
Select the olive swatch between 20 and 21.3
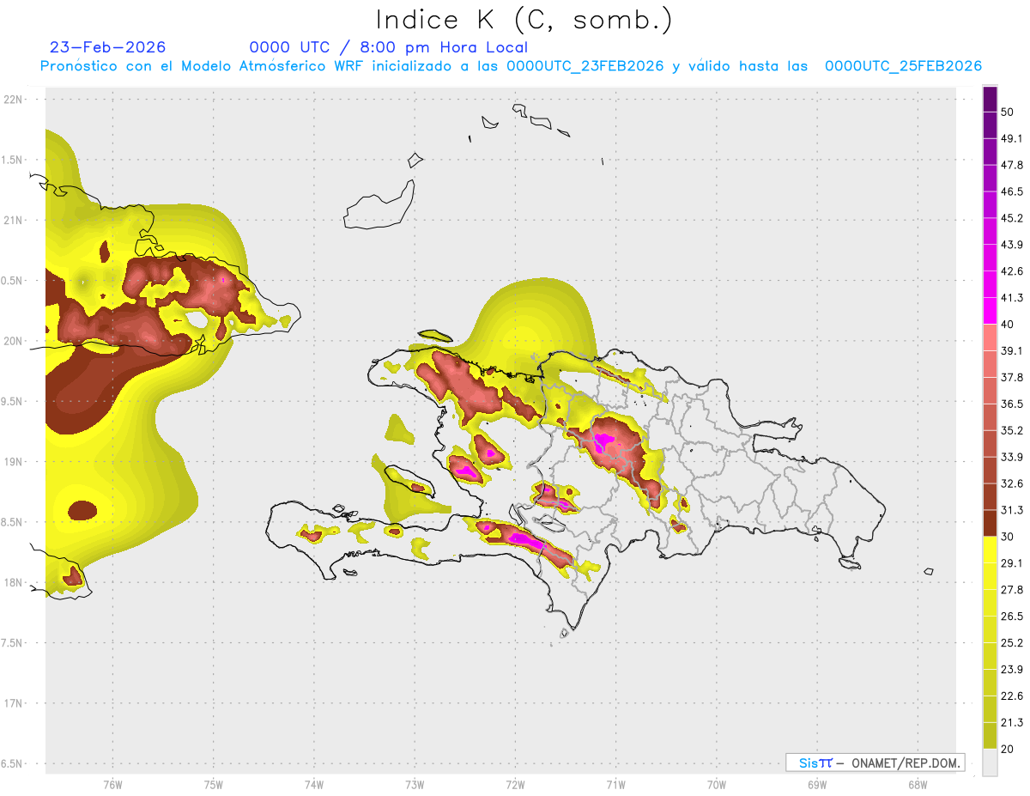(990, 735)
